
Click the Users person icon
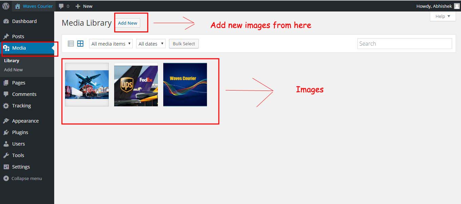point(6,144)
